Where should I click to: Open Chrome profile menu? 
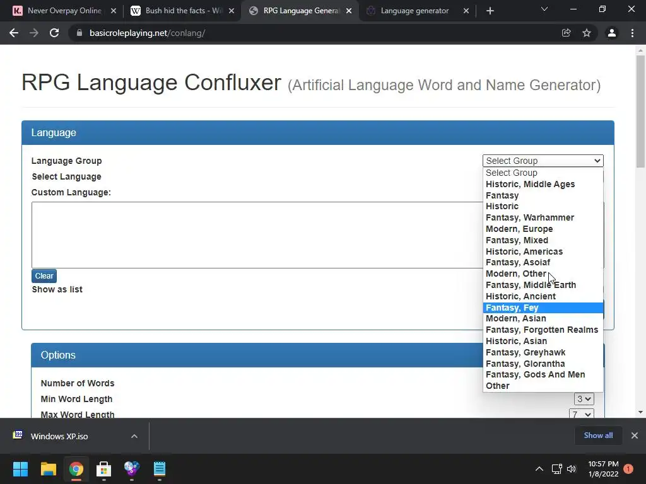click(x=612, y=33)
